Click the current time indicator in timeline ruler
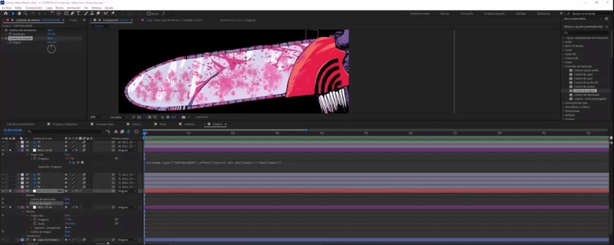The image size is (614, 245). (x=144, y=134)
